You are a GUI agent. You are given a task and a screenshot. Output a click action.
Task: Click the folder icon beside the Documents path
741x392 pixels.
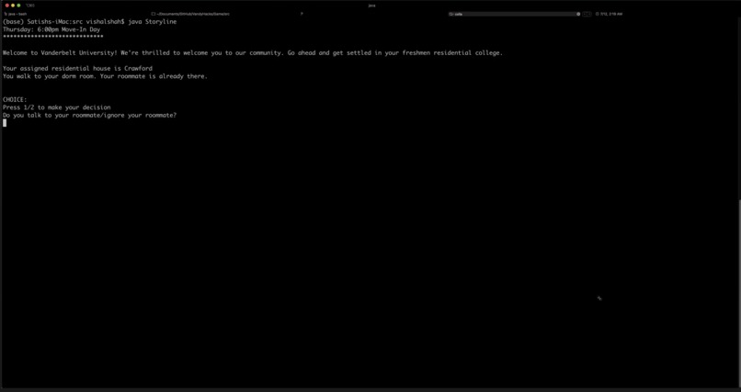click(x=154, y=14)
